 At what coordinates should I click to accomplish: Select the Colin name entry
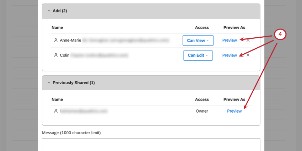pyautogui.click(x=64, y=55)
